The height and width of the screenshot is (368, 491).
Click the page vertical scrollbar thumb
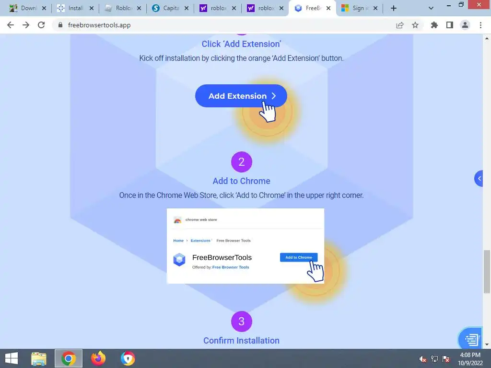(x=487, y=272)
